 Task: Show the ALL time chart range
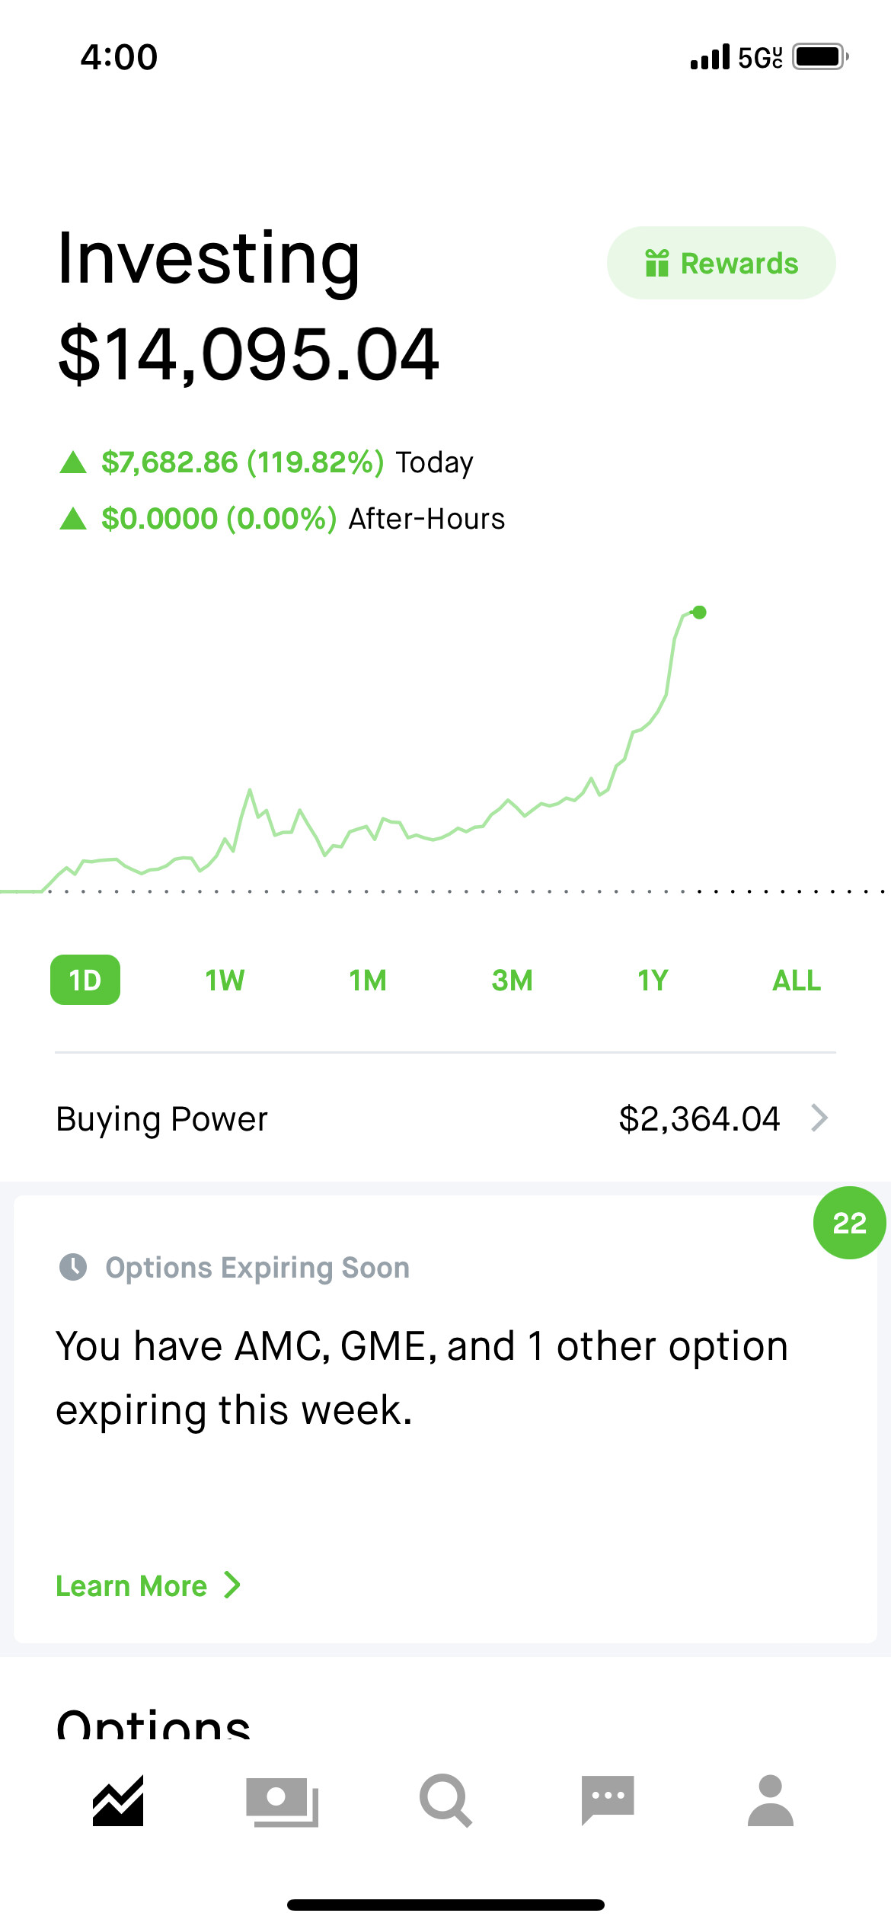tap(797, 980)
